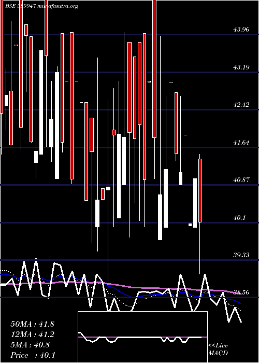Click inside the Live MACD inset chart

[142, 337]
